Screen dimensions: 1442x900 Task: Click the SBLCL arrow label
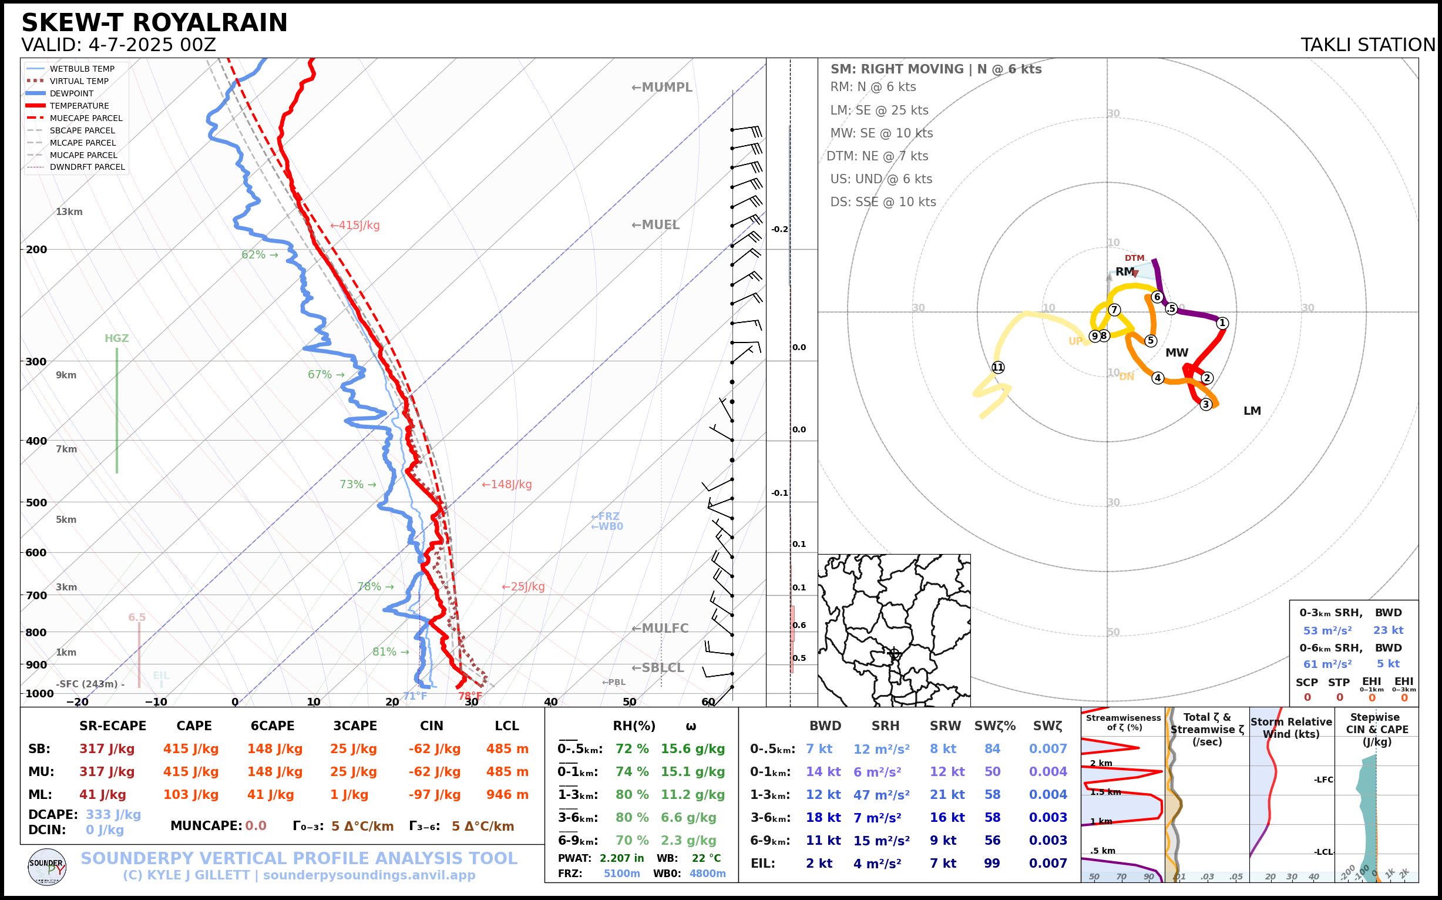click(657, 668)
